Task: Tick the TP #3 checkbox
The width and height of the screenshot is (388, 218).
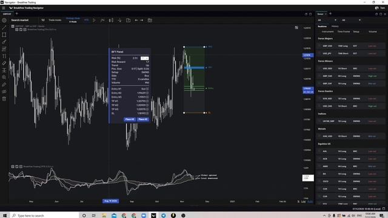Action: click(x=147, y=109)
